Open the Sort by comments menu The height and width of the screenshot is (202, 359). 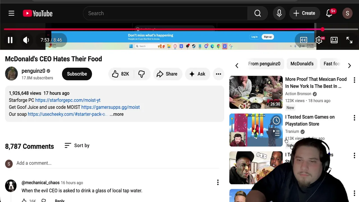point(77,145)
